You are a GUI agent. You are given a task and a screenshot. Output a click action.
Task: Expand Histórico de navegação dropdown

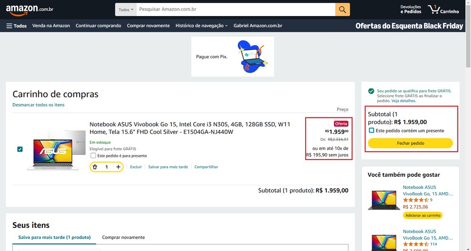201,26
